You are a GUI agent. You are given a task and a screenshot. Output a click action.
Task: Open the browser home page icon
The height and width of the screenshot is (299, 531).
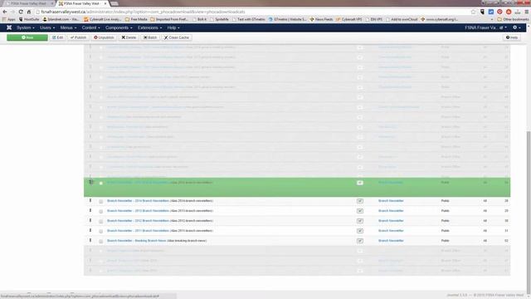pos(29,12)
